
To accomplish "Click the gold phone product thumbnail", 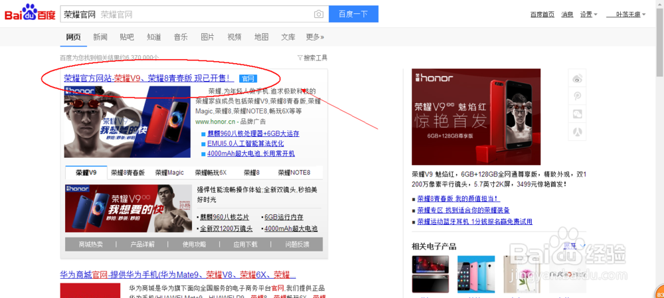I will click(522, 274).
